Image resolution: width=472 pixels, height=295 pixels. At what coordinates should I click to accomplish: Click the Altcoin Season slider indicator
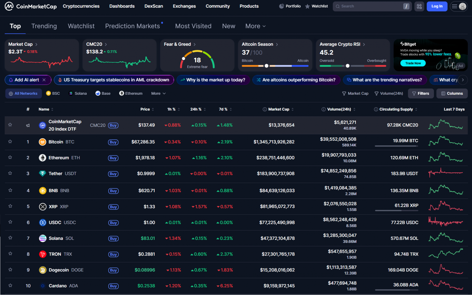[x=266, y=66]
